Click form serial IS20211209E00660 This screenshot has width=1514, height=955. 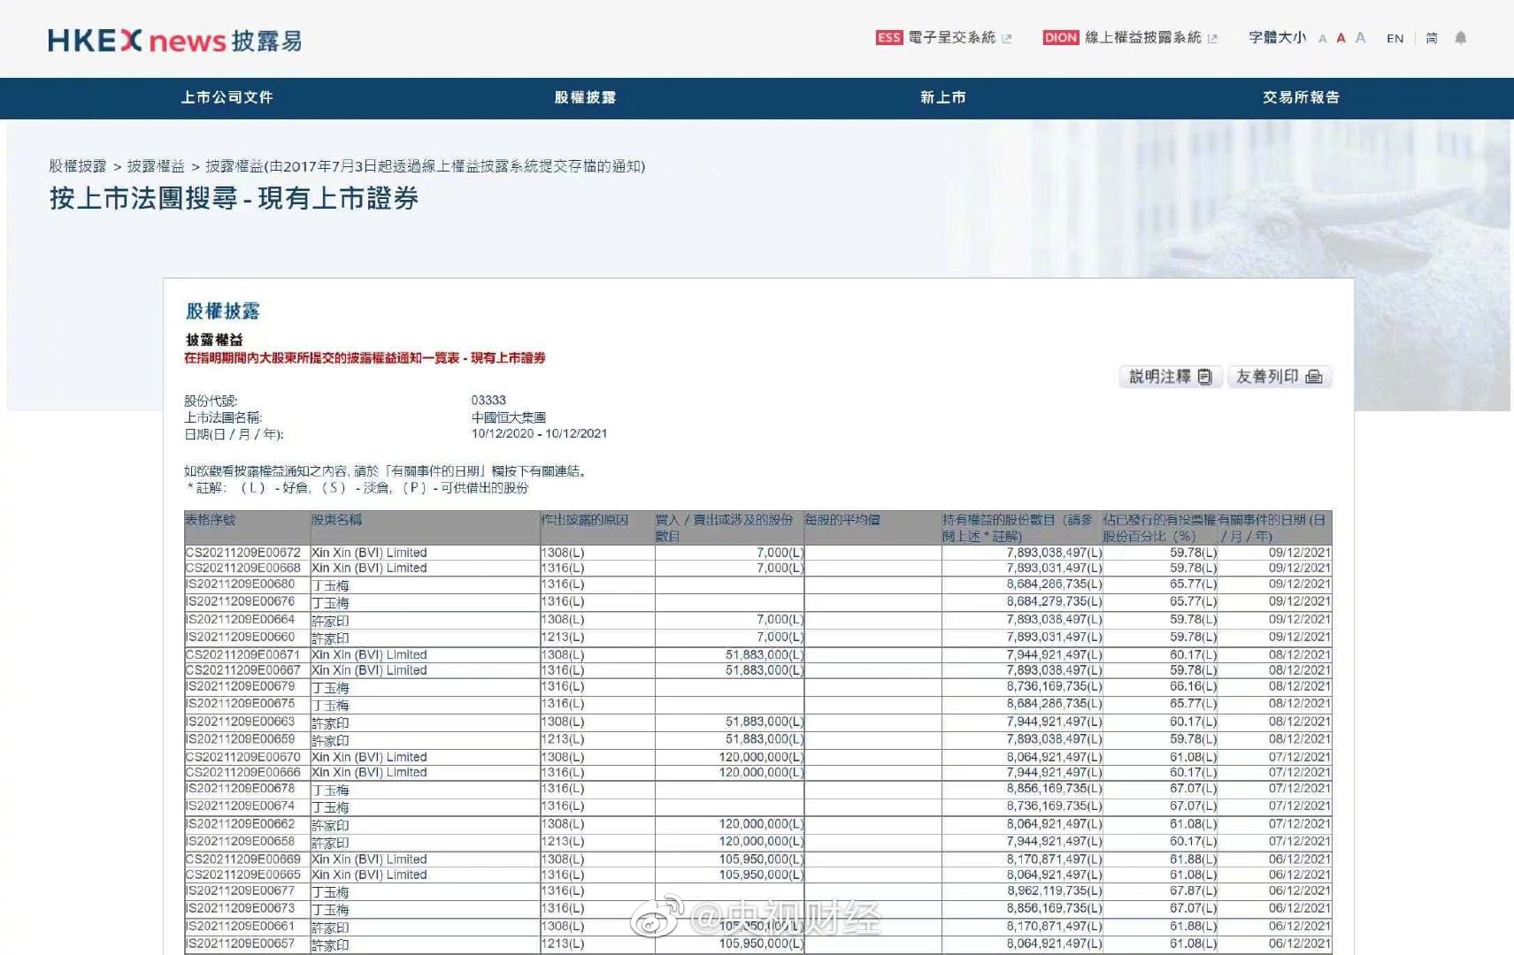(240, 637)
